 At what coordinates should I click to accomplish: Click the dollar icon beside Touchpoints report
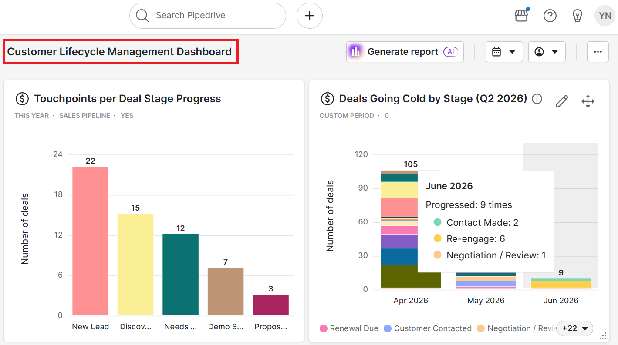point(22,99)
